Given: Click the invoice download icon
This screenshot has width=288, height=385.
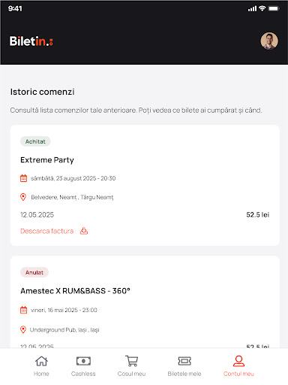Looking at the screenshot, I should tap(84, 231).
